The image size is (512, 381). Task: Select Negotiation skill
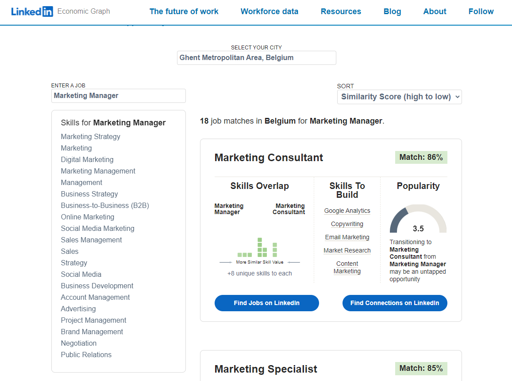pos(79,343)
